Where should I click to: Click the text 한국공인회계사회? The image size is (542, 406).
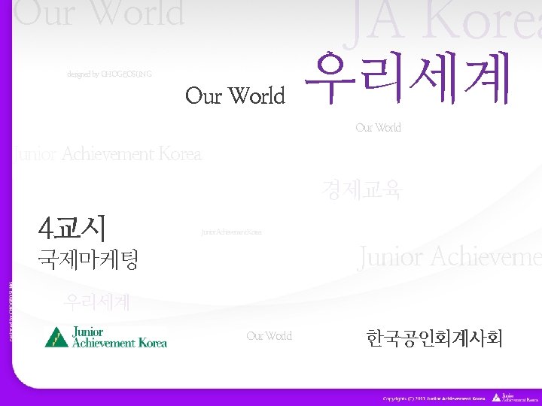coord(434,338)
